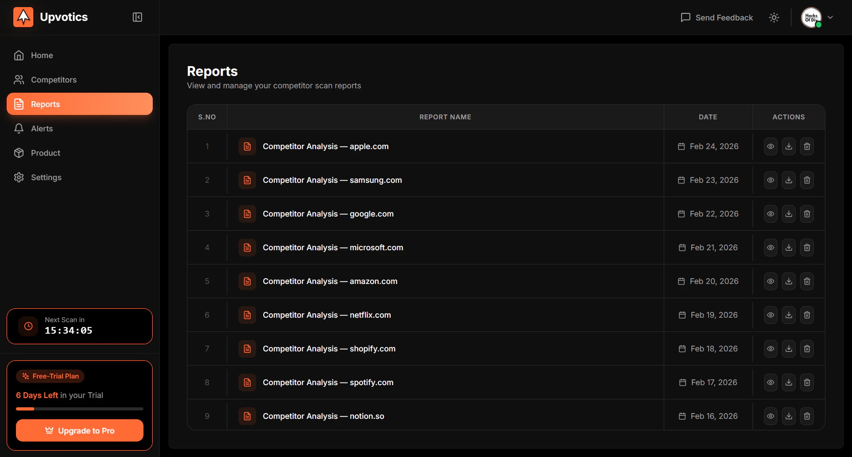Open the Product section
The image size is (852, 457).
click(x=45, y=153)
